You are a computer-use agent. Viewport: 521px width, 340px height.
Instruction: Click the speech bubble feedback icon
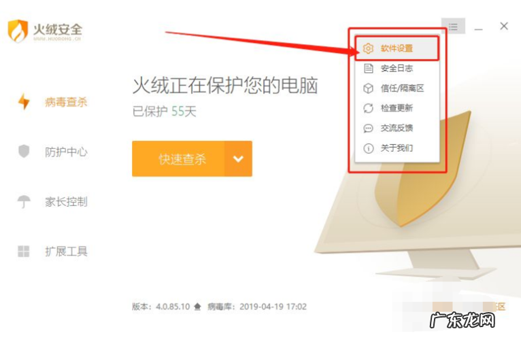(x=368, y=128)
